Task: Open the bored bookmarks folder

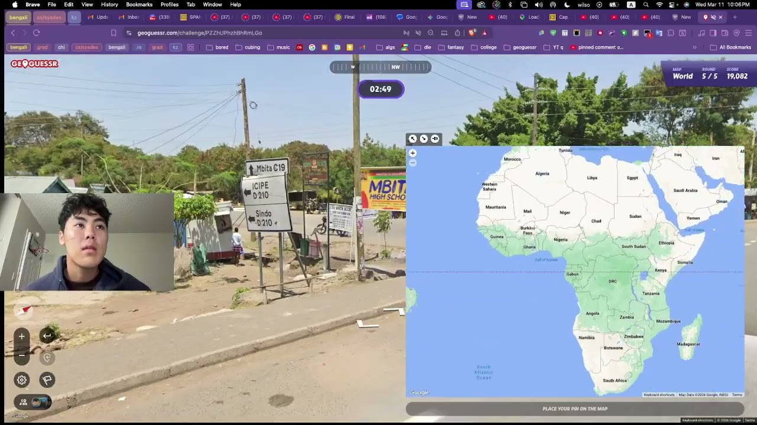Action: [217, 47]
